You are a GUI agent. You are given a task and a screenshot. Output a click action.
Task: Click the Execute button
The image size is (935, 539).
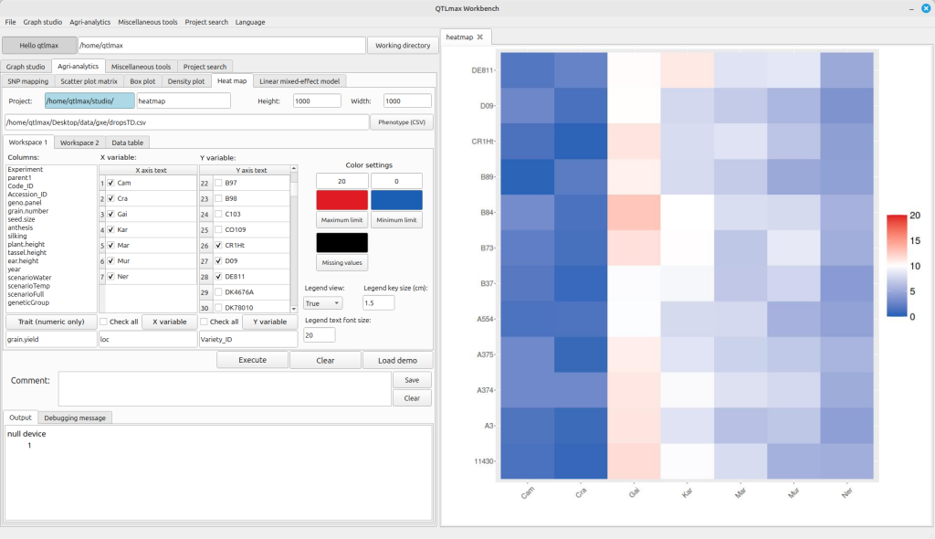252,360
